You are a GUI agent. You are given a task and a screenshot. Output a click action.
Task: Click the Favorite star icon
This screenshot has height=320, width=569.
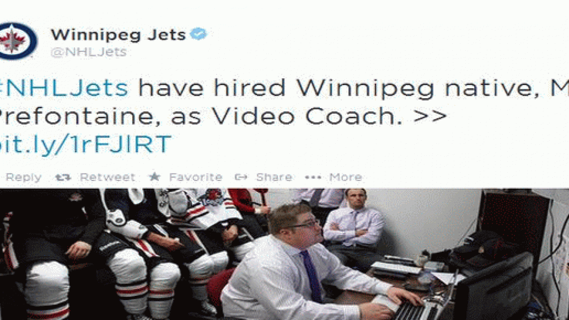(x=155, y=177)
